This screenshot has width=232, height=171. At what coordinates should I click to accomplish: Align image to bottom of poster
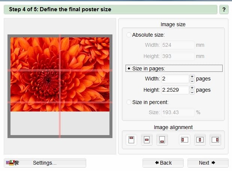point(162,140)
